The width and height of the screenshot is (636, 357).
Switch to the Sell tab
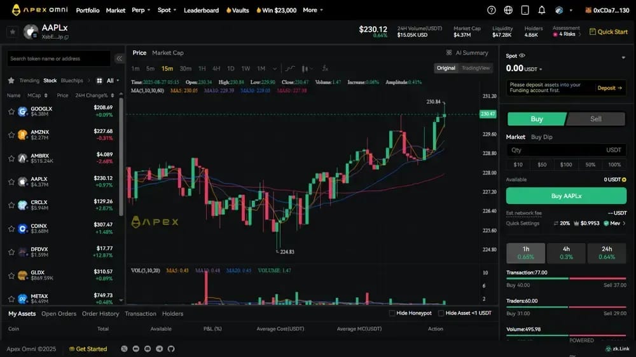(595, 119)
